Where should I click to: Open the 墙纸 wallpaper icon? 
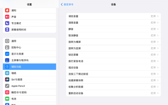pyautogui.click(x=7, y=73)
